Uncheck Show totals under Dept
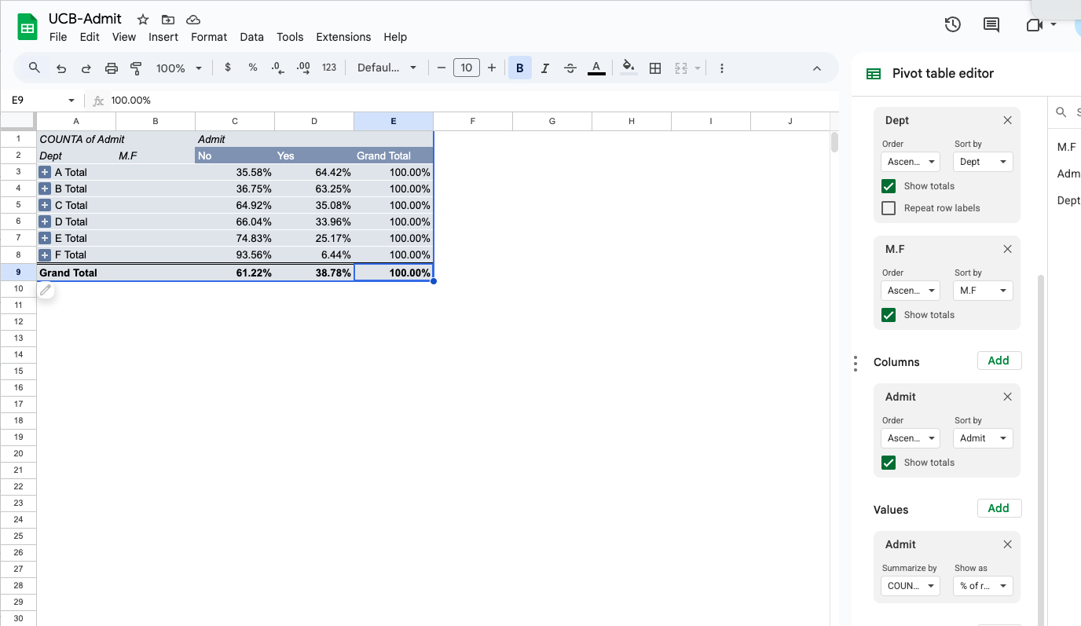Viewport: 1081px width, 626px height. click(889, 186)
